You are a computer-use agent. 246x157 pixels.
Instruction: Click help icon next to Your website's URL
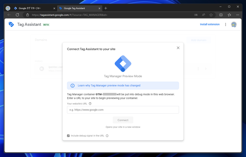90,103
